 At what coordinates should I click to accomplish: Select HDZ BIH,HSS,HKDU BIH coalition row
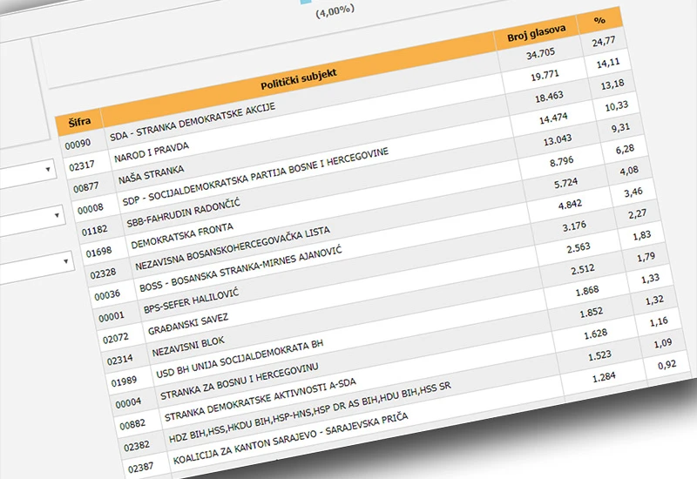tap(309, 412)
